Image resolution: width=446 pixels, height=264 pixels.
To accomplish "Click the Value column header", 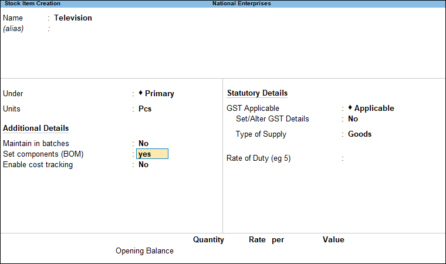I will pyautogui.click(x=333, y=240).
